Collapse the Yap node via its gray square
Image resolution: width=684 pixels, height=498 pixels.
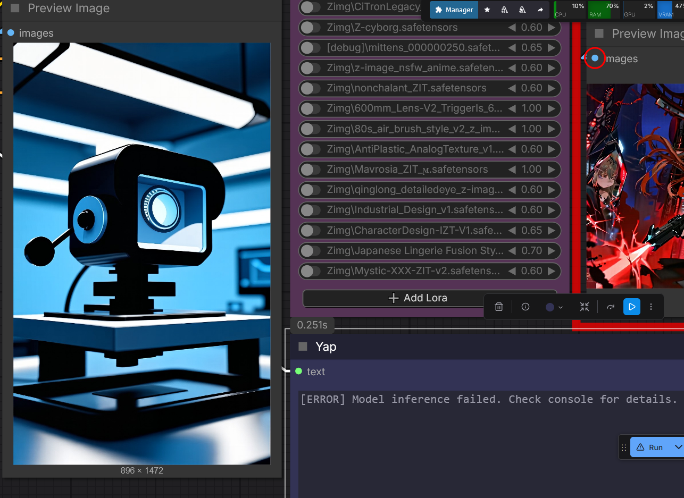pyautogui.click(x=303, y=347)
